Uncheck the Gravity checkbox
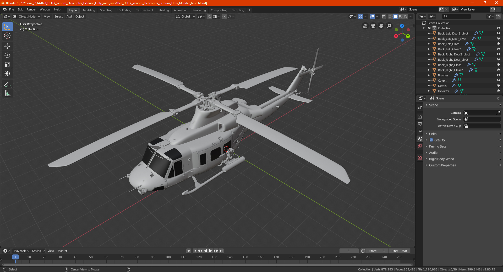This screenshot has height=272, width=503. (431, 140)
